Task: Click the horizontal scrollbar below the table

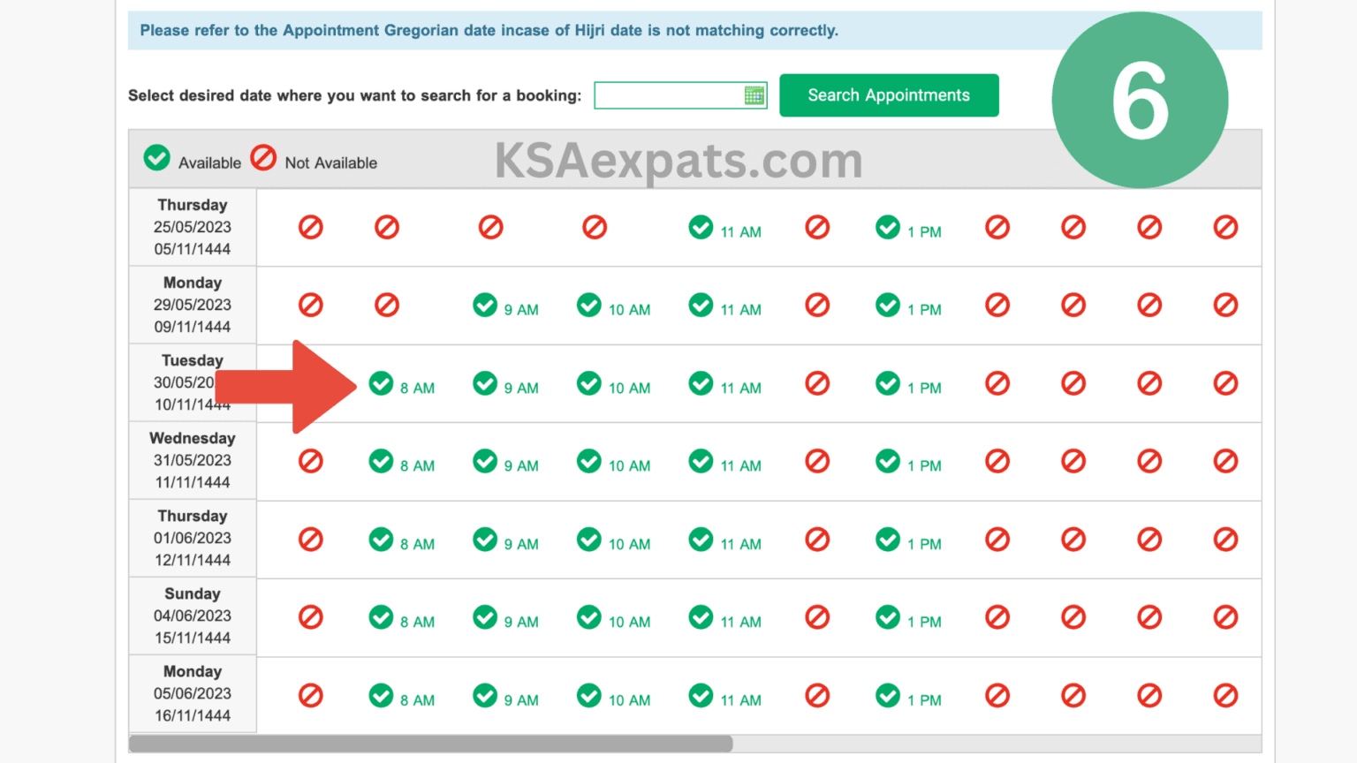Action: coord(430,744)
